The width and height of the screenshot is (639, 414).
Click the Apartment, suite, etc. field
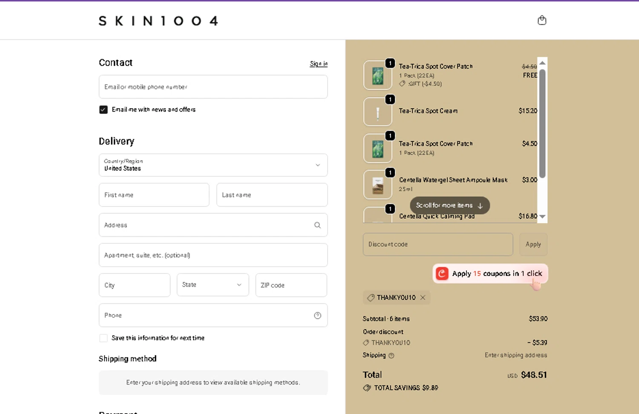click(x=213, y=255)
